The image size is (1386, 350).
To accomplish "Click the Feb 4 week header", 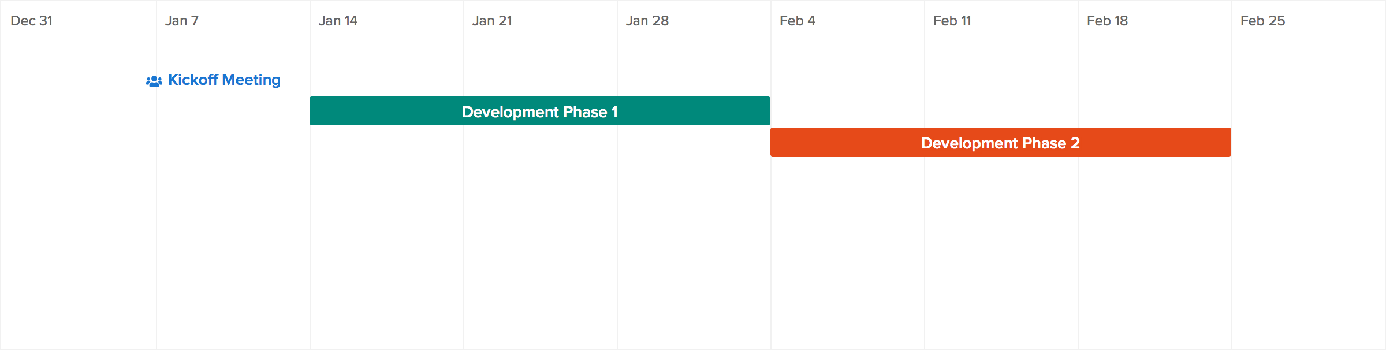I will point(798,21).
